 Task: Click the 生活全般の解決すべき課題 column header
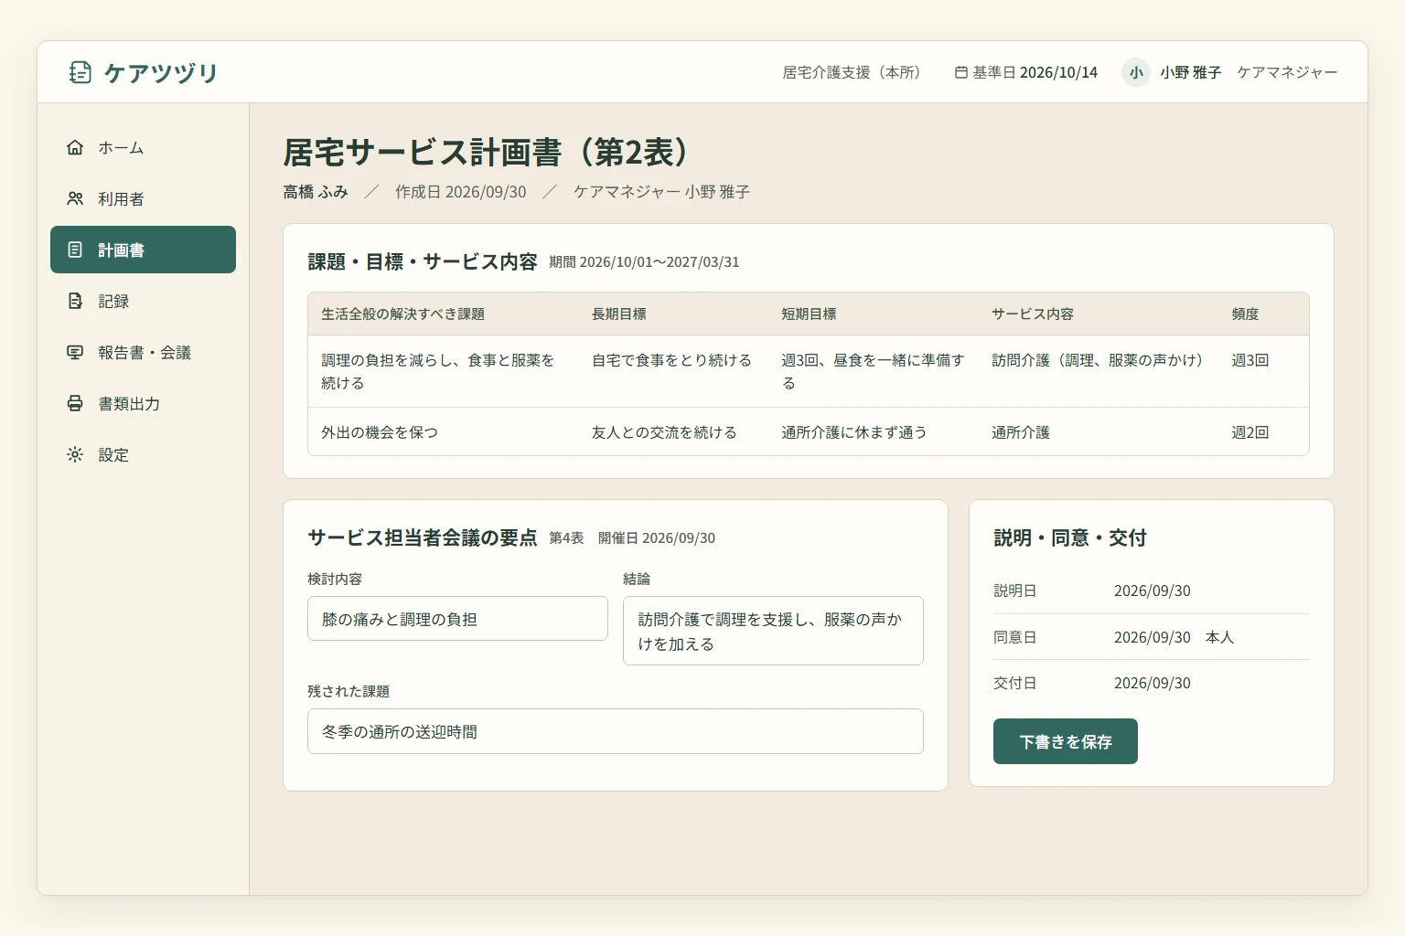click(403, 314)
